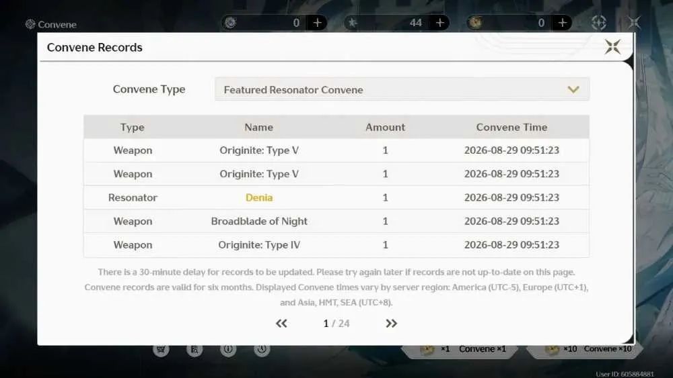The height and width of the screenshot is (378, 673).
Task: Click the Convene Records title
Action: [94, 47]
